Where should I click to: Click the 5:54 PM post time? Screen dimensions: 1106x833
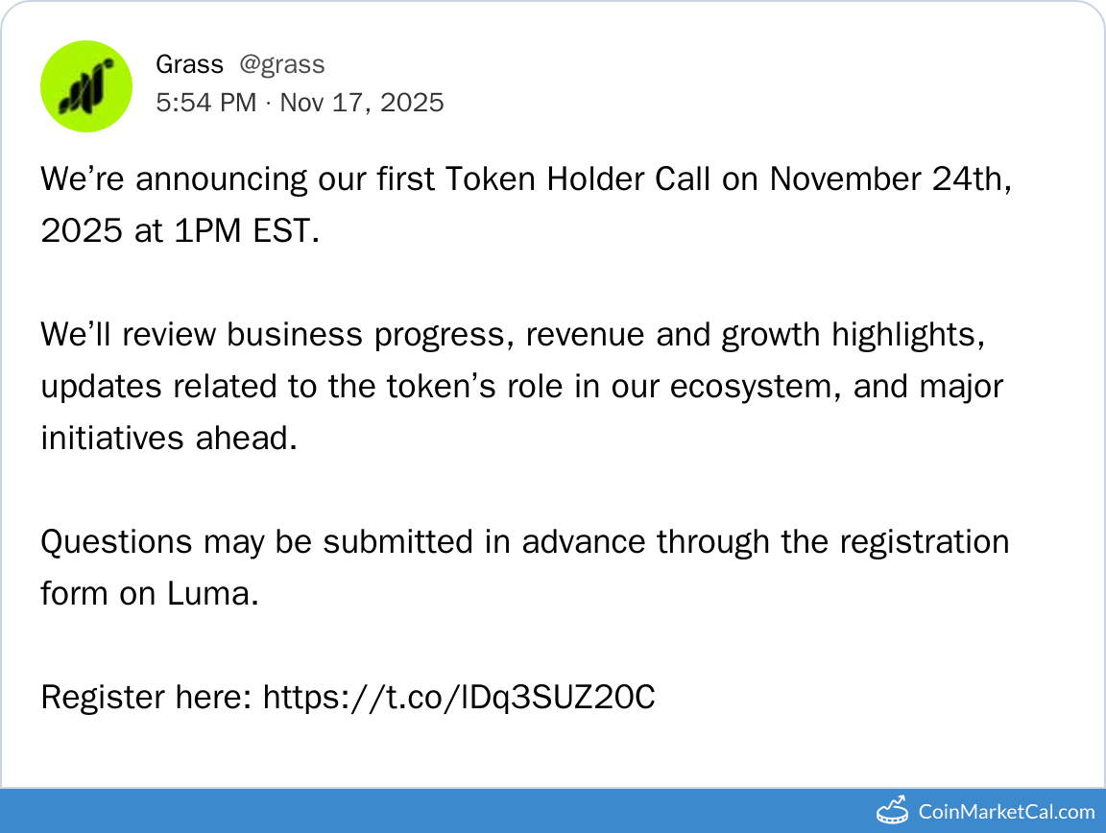[x=205, y=103]
